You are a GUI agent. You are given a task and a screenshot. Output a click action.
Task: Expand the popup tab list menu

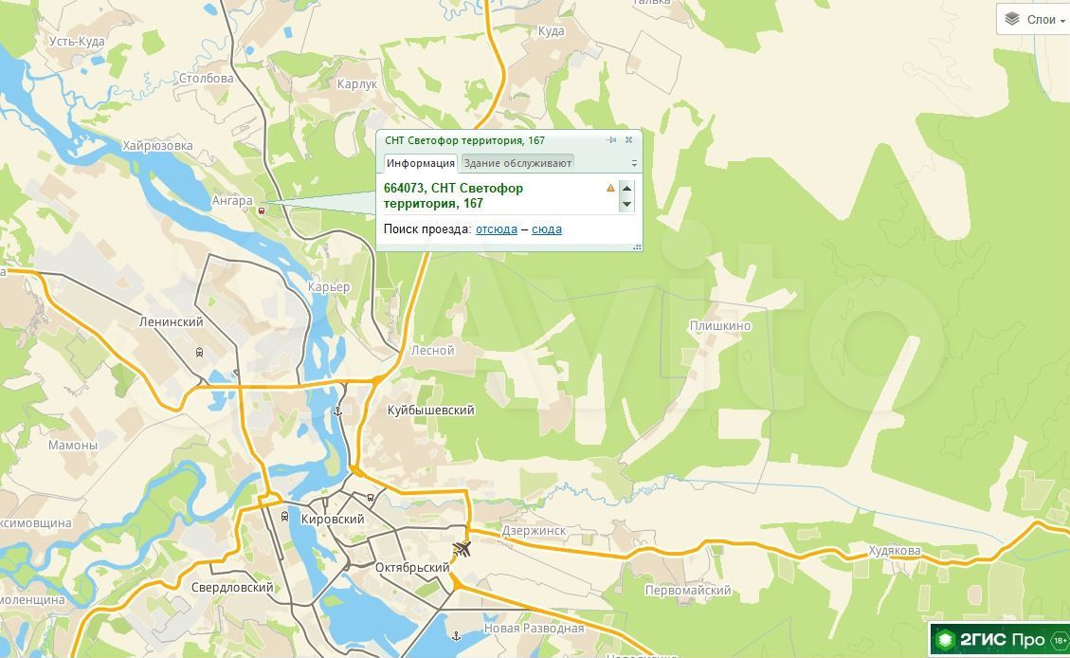(x=634, y=164)
